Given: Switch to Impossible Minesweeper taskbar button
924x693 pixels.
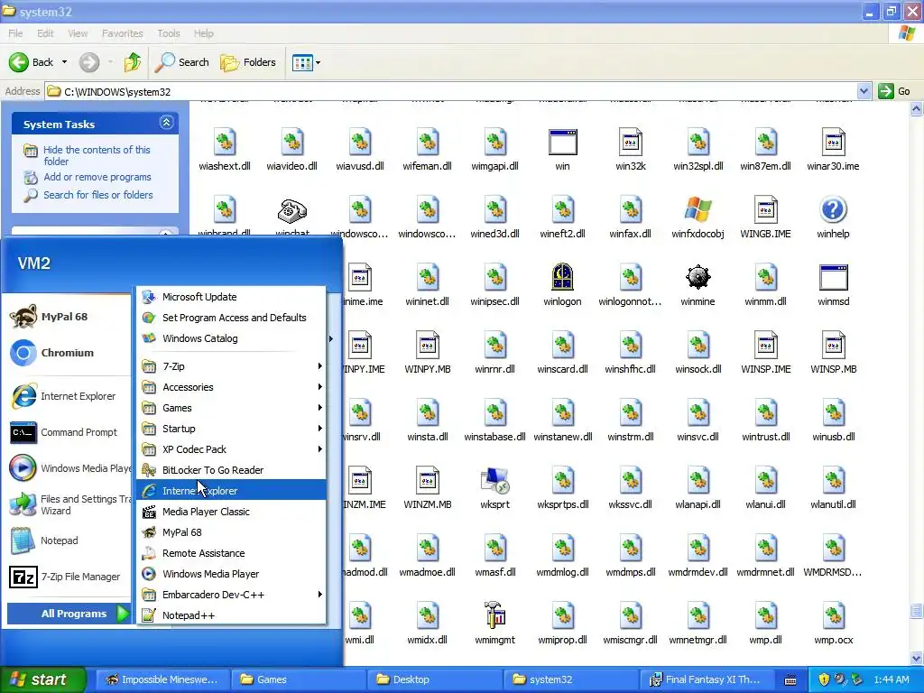Looking at the screenshot, I should (x=162, y=679).
